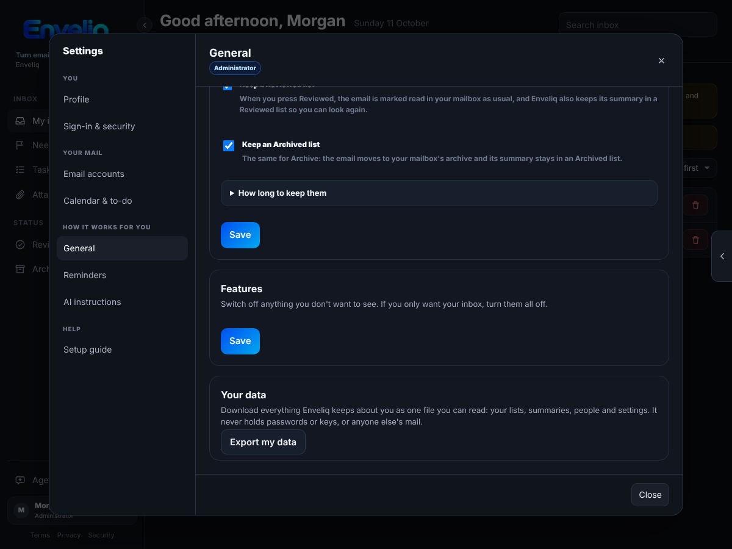Expand the side panel using the right-edge chevron
Image resolution: width=732 pixels, height=549 pixels.
coord(722,256)
